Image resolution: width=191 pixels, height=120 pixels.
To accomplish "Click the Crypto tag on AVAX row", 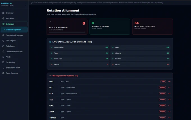I will tap(162, 112).
